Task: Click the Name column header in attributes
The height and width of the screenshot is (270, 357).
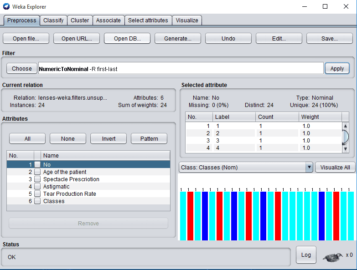Action: pyautogui.click(x=105, y=155)
